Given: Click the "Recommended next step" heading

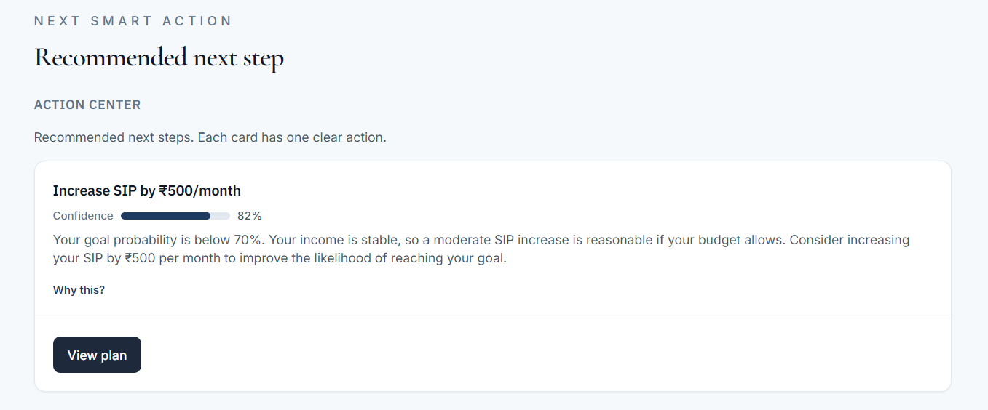Looking at the screenshot, I should [x=159, y=57].
